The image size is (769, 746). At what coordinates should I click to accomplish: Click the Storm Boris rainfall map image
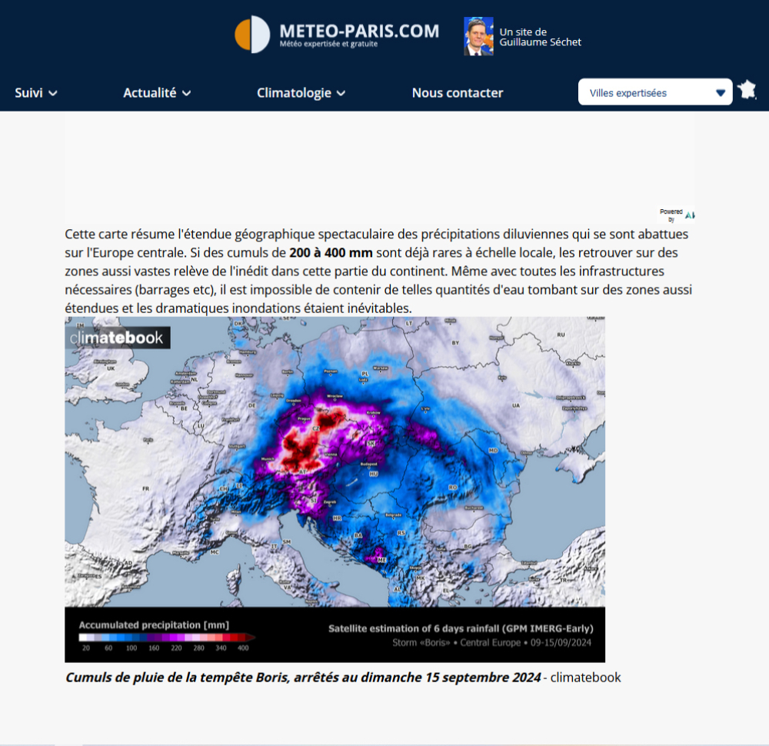tap(335, 461)
